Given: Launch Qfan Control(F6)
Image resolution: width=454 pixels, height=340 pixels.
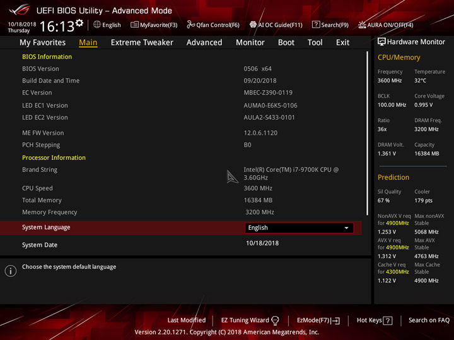Looking at the screenshot, I should (x=218, y=25).
